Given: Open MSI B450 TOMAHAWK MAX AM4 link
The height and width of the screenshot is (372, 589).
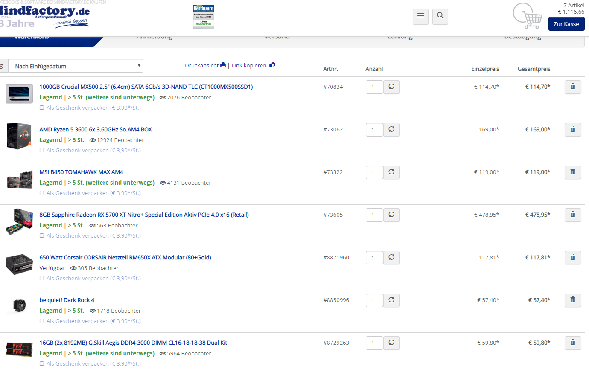Looking at the screenshot, I should pyautogui.click(x=81, y=172).
